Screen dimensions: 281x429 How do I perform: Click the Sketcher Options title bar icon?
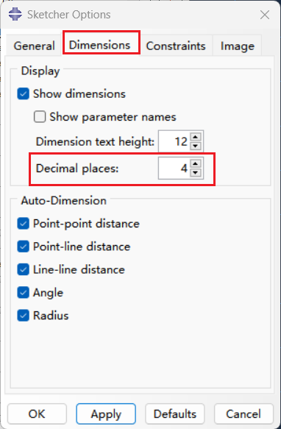point(15,14)
